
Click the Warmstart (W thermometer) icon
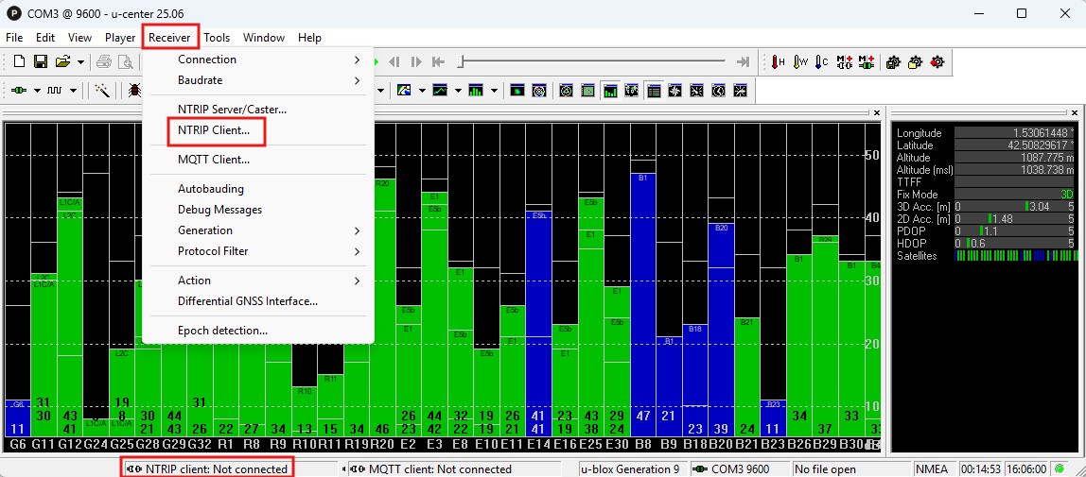pyautogui.click(x=800, y=62)
